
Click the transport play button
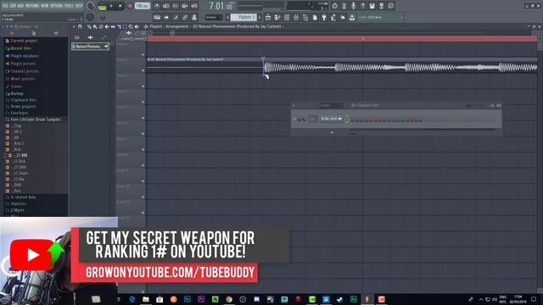pyautogui.click(x=111, y=6)
